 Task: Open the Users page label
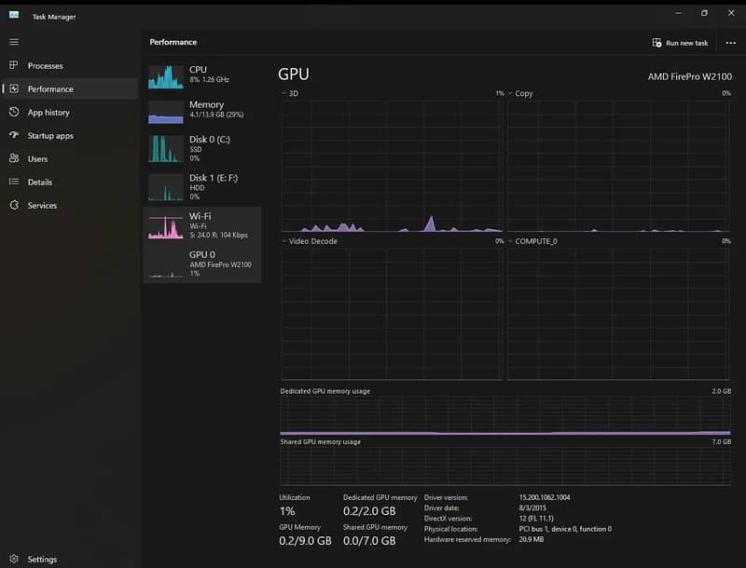pos(37,159)
